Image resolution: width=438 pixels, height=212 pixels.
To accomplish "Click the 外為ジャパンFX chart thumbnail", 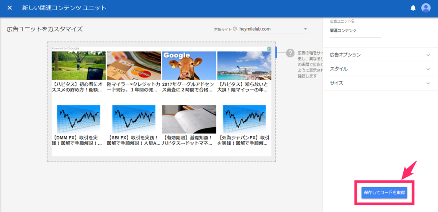I will (x=244, y=119).
